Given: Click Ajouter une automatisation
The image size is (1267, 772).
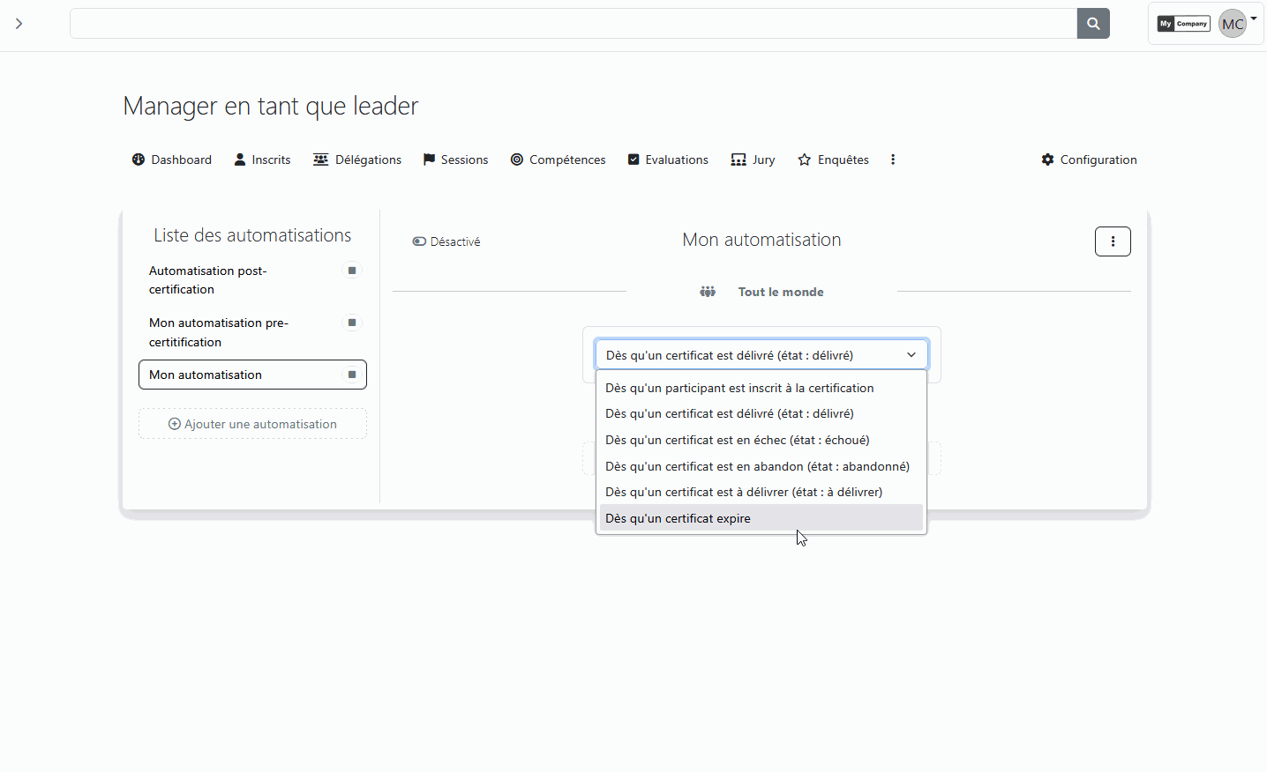Looking at the screenshot, I should pos(252,424).
